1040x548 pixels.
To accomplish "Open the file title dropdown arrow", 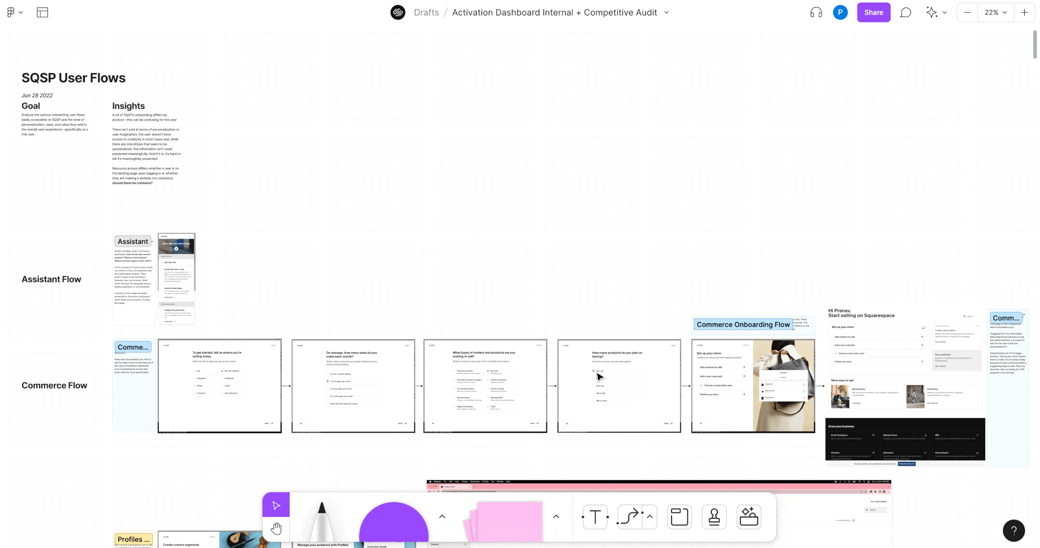I will pos(667,12).
